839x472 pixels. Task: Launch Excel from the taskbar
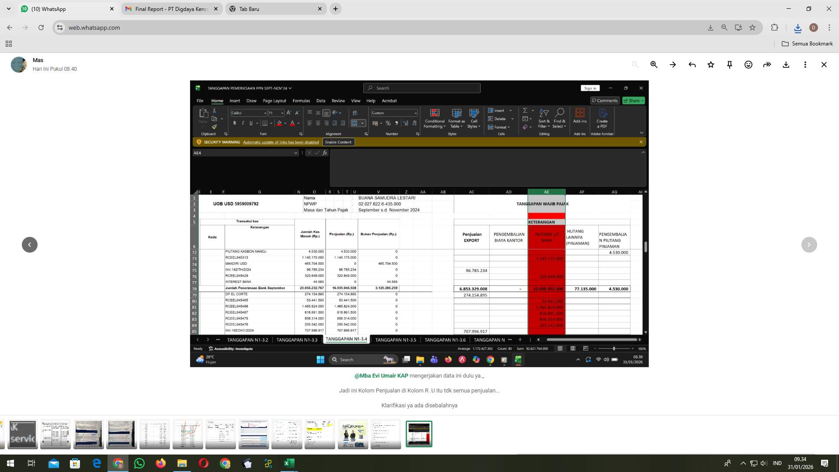tap(289, 463)
